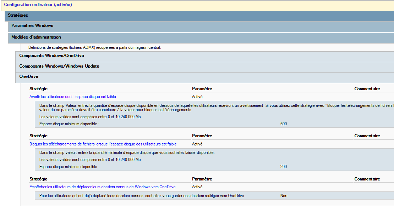Collapse the OneDrive section header
The width and height of the screenshot is (394, 207).
pos(29,76)
